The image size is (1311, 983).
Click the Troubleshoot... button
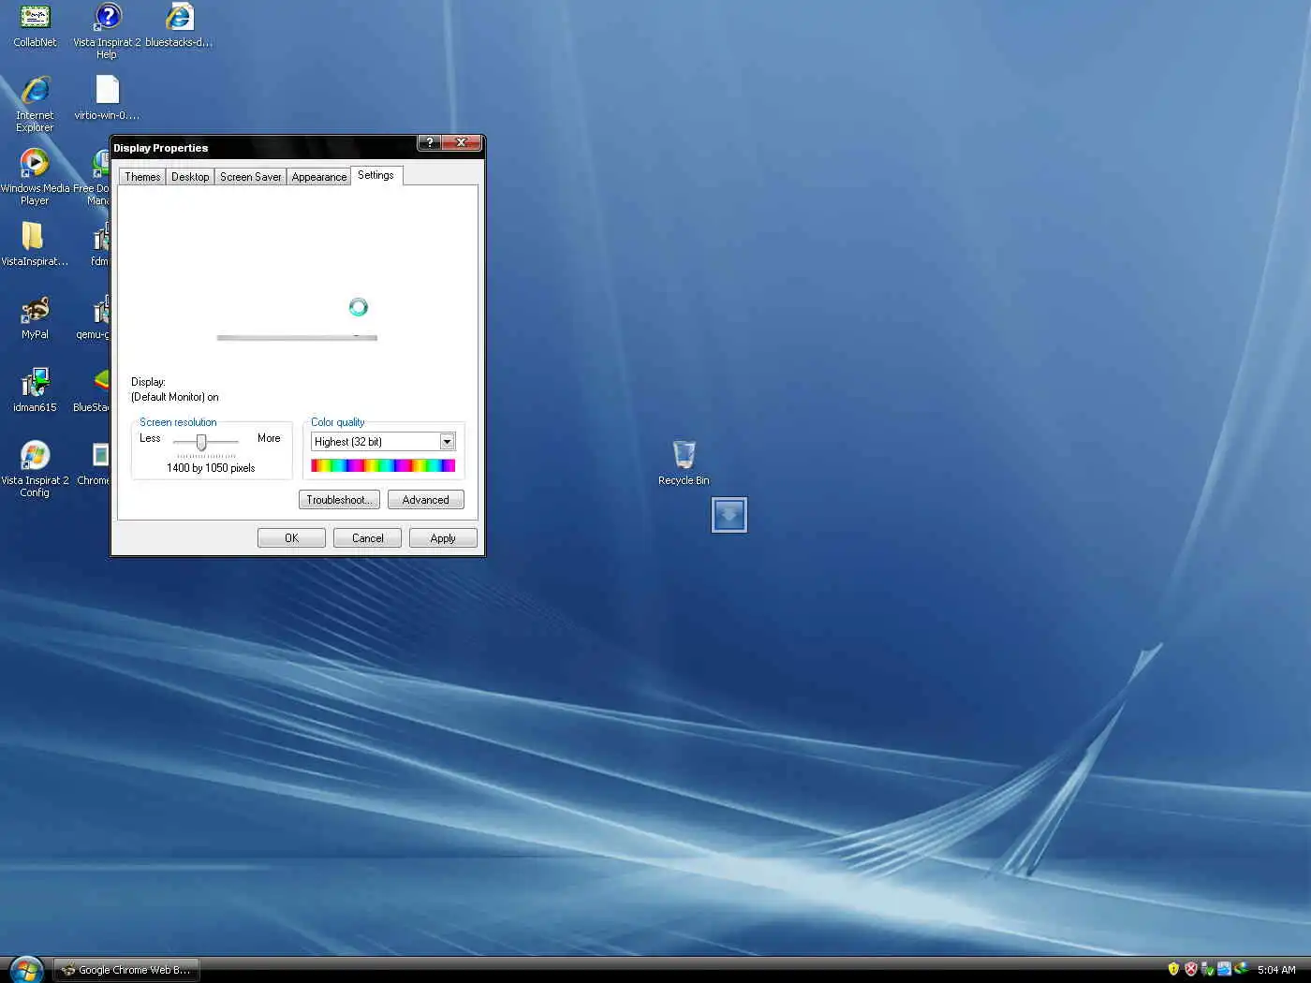pyautogui.click(x=339, y=500)
